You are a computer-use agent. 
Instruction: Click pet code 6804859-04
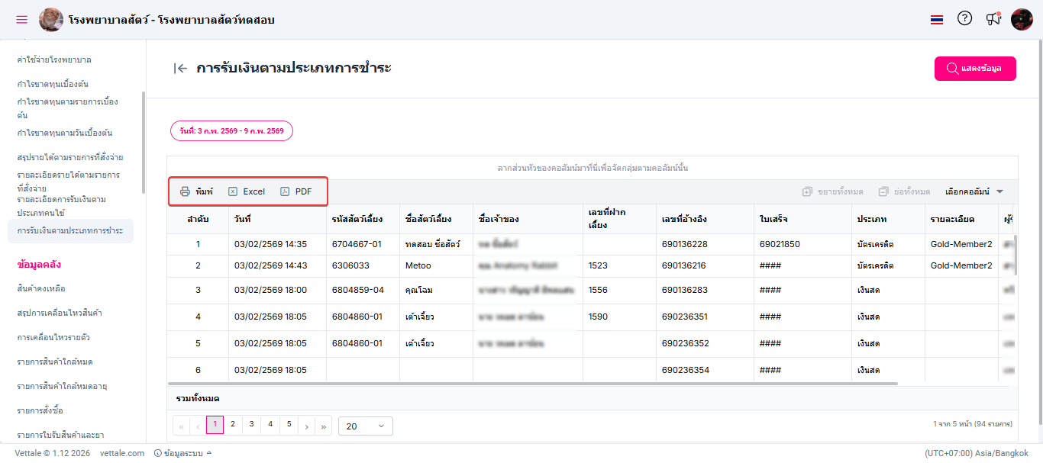click(x=357, y=290)
